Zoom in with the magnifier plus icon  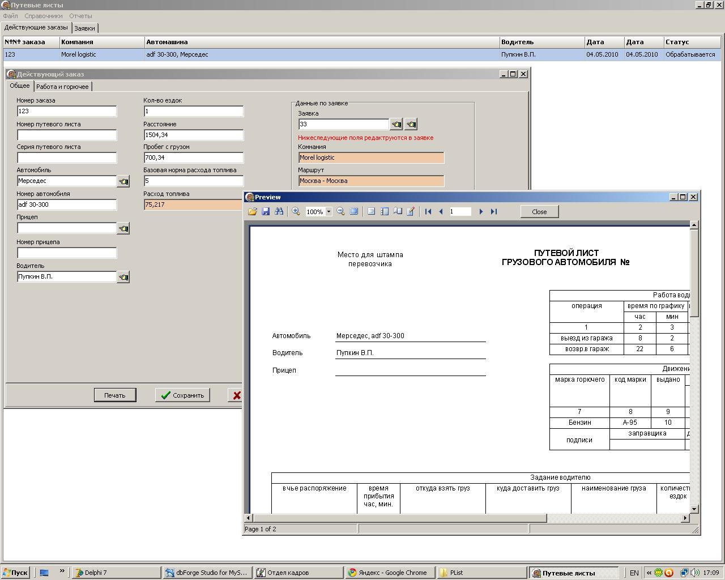(296, 211)
